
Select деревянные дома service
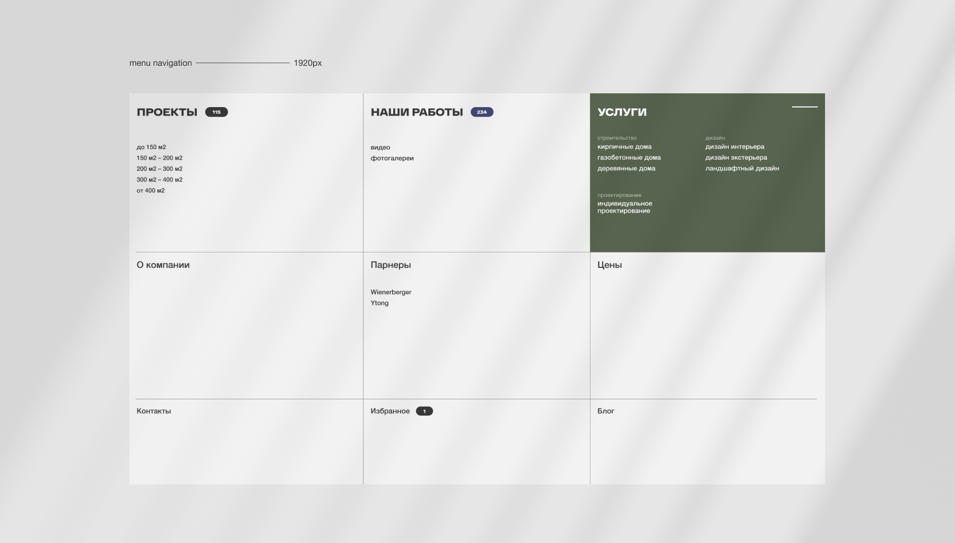626,169
